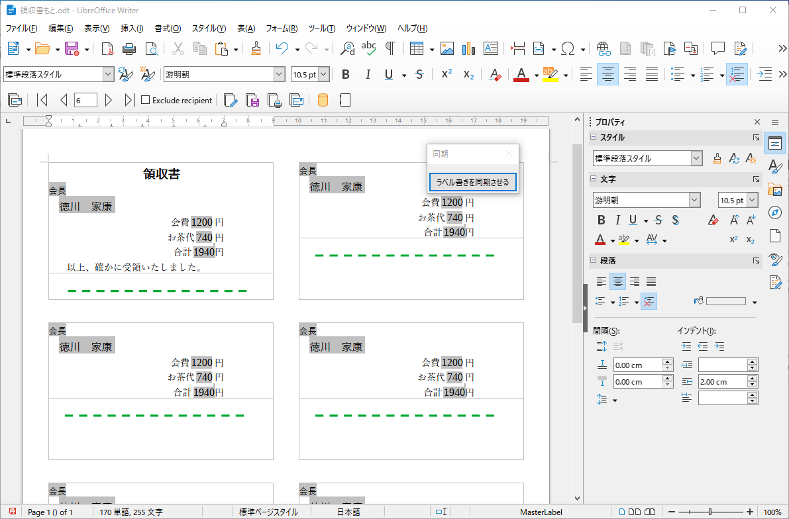
Task: Collapse the 文字 section in sidebar
Action: tap(594, 179)
